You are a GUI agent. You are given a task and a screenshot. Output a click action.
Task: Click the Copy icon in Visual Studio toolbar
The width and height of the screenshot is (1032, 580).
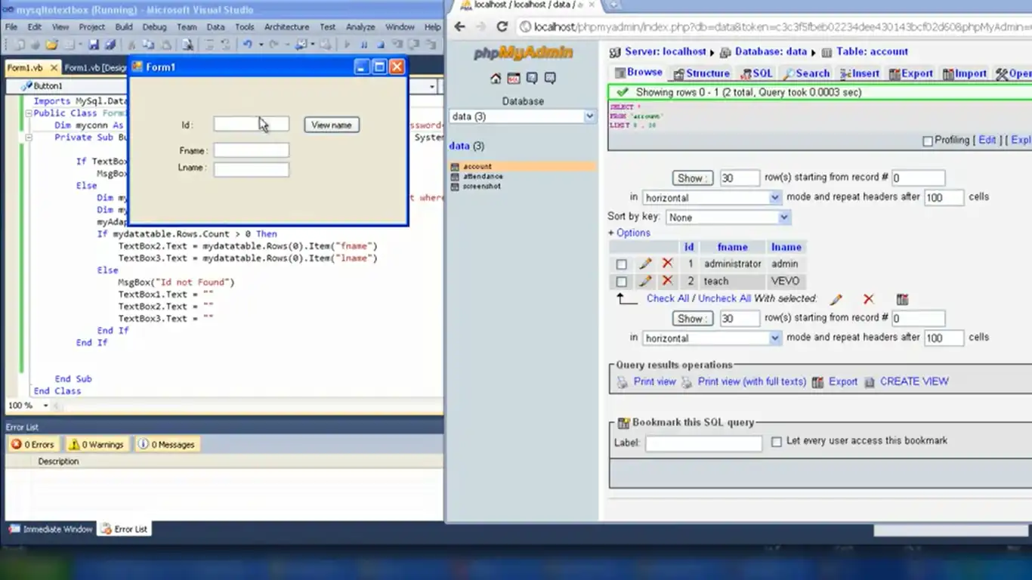click(149, 45)
